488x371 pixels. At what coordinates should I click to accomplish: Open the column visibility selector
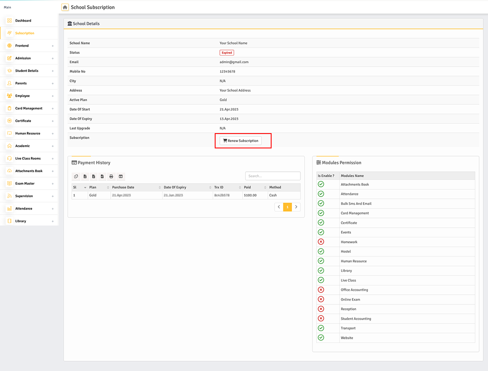pyautogui.click(x=121, y=176)
